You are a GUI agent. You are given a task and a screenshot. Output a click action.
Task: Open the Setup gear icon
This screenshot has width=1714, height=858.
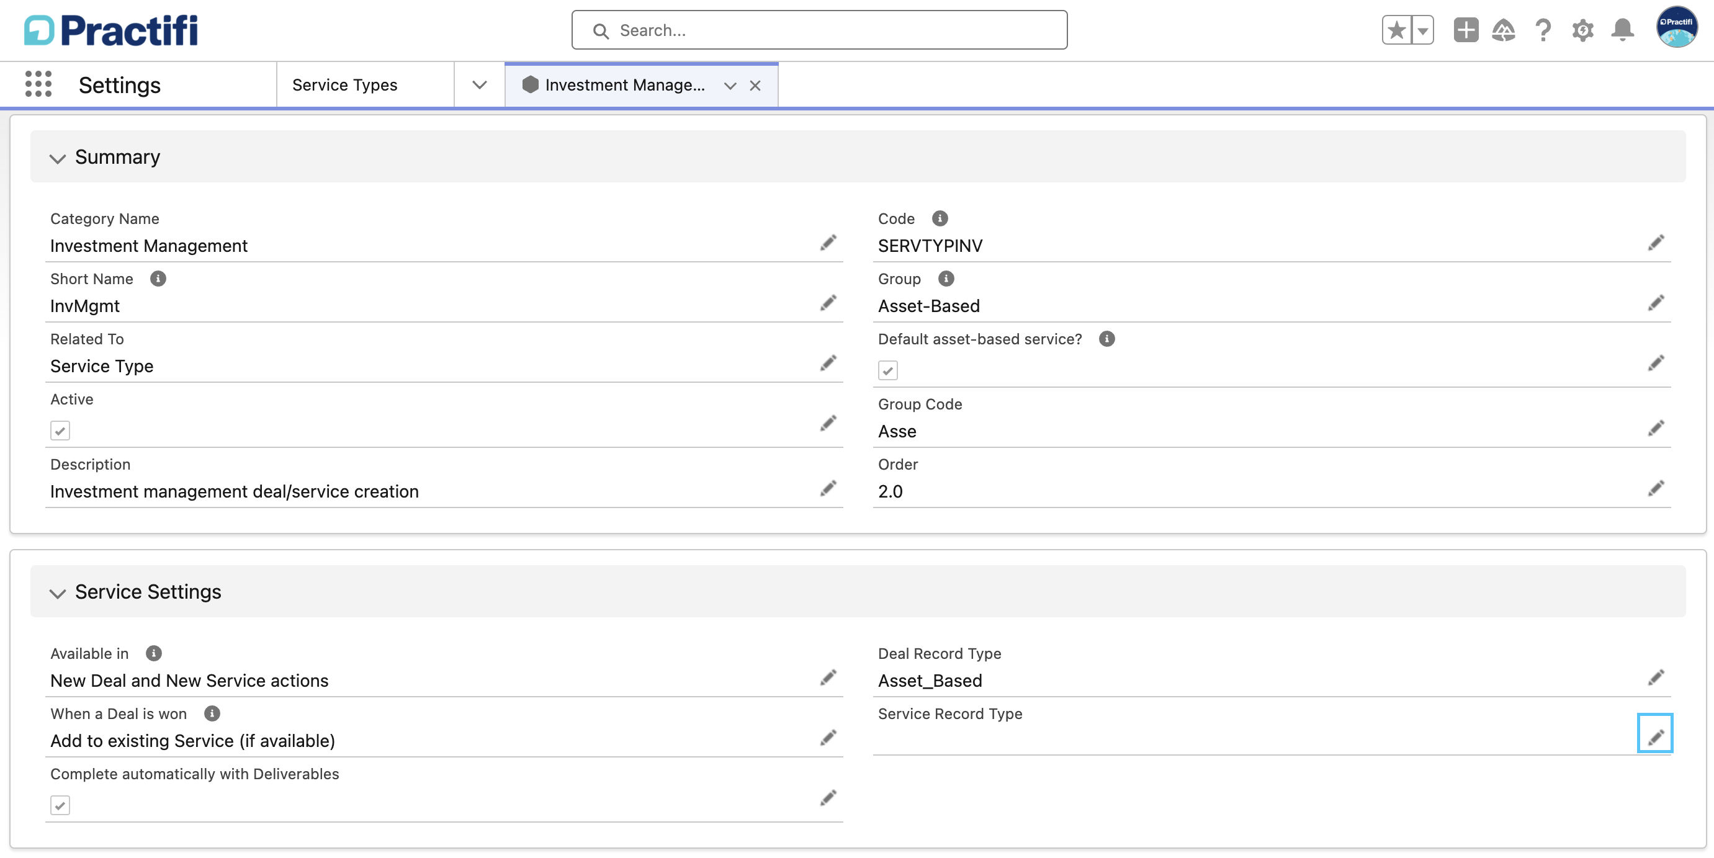[1583, 30]
